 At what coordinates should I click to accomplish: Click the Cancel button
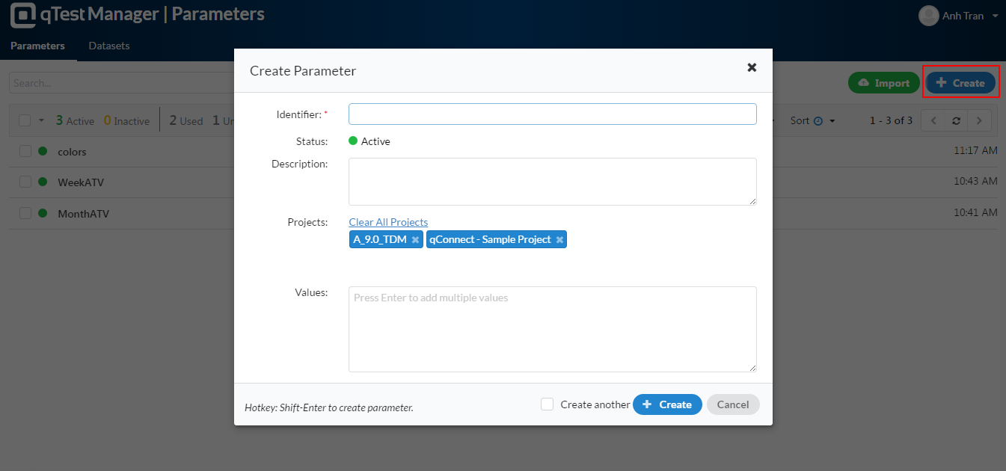(x=733, y=404)
